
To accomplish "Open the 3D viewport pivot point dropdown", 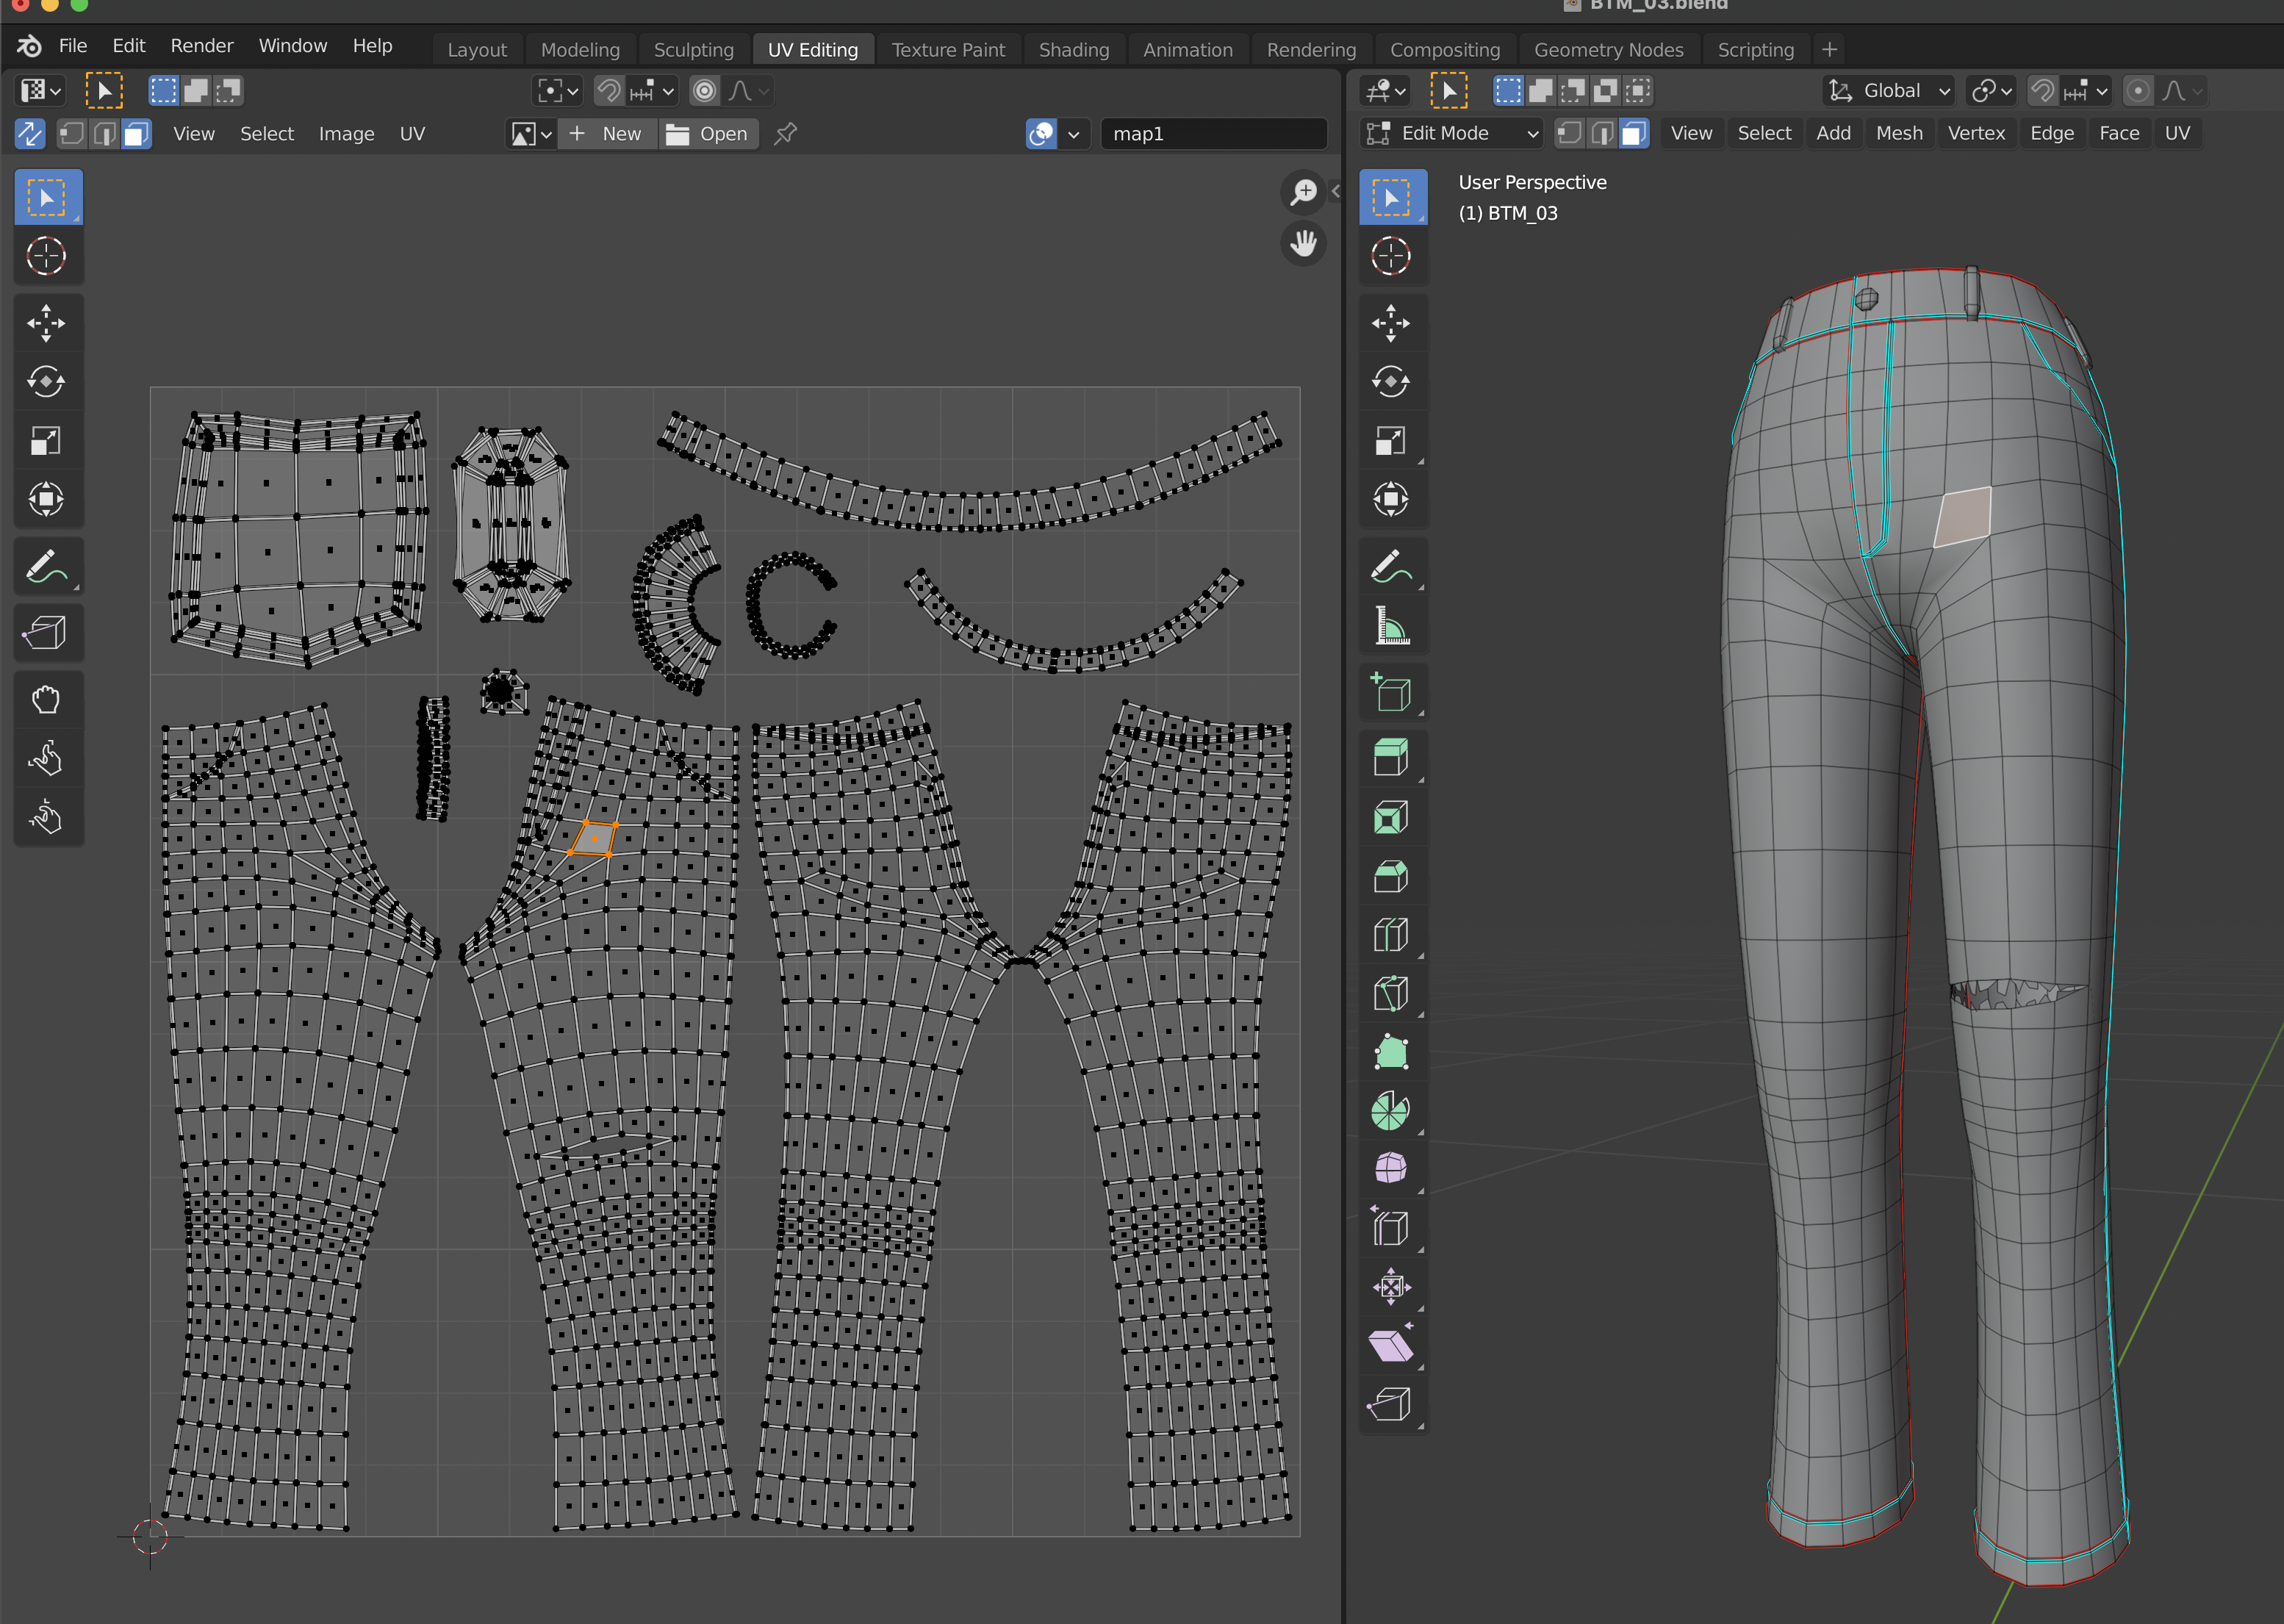I will pos(1990,91).
